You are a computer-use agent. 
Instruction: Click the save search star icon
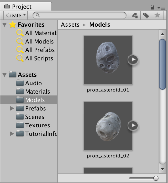(157, 15)
